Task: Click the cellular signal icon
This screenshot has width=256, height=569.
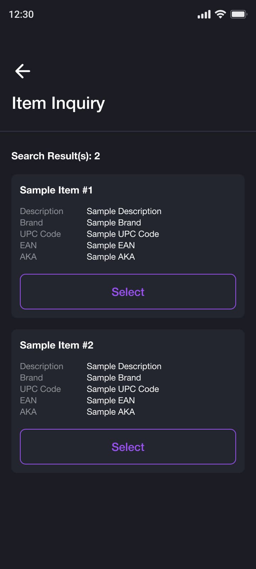Action: [x=204, y=14]
